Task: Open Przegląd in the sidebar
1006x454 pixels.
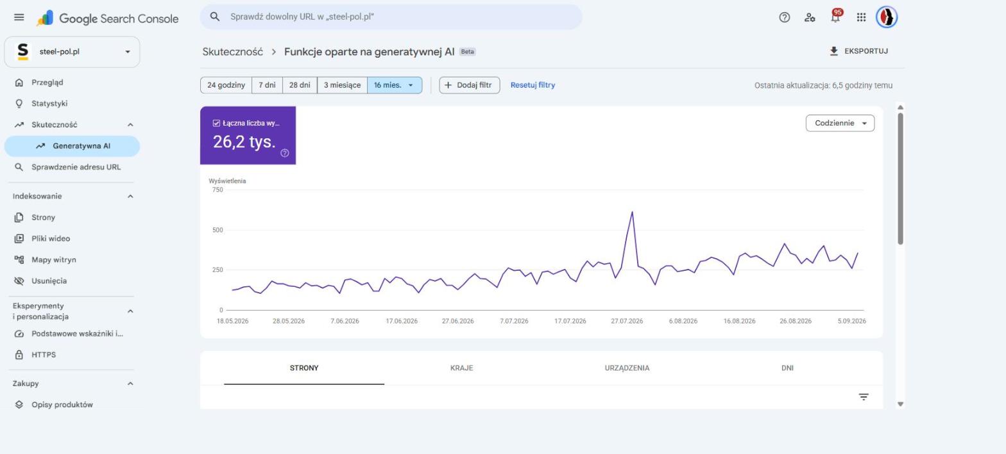Action: pos(72,83)
